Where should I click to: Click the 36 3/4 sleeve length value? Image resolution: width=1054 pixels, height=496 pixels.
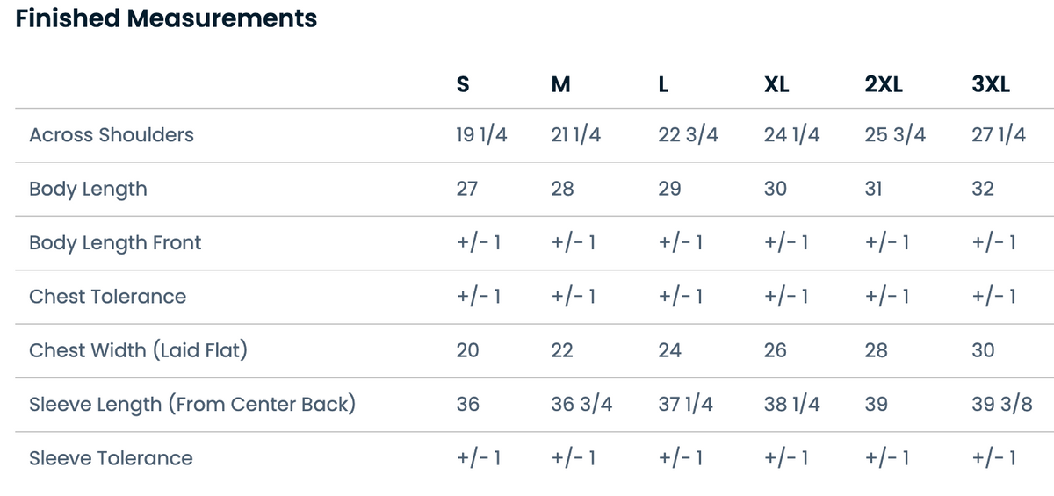tap(581, 405)
